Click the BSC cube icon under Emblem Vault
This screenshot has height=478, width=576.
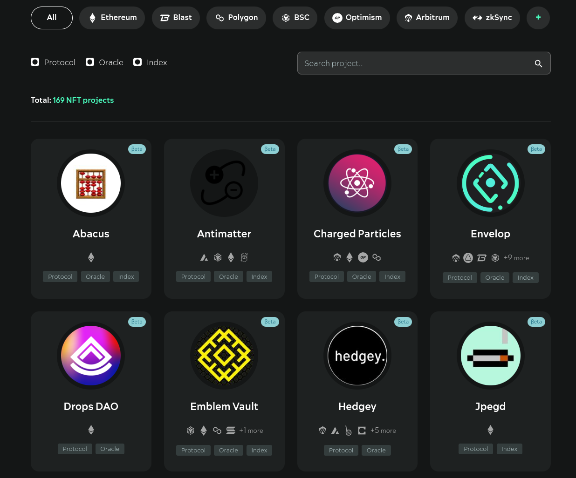[191, 431]
